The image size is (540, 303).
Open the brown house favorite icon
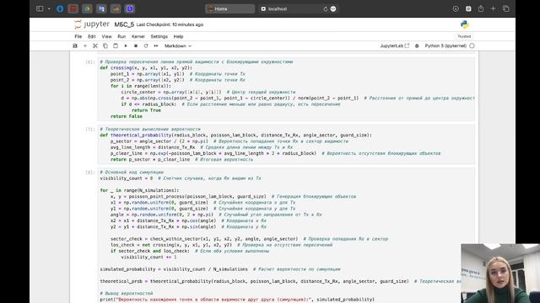[x=116, y=8]
